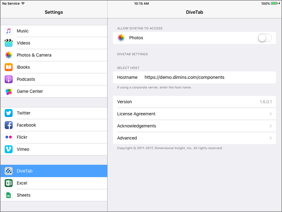Image resolution: width=282 pixels, height=212 pixels.
Task: Tap the Photos & Camera flower icon
Action: 9,55
